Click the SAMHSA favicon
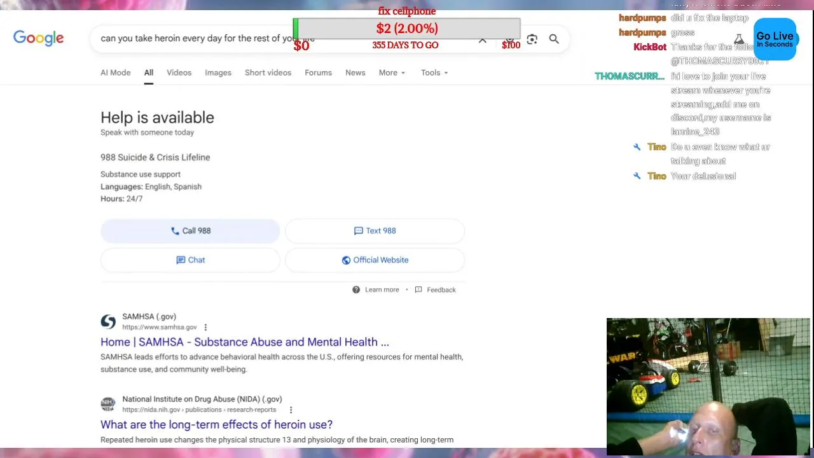The width and height of the screenshot is (814, 458). (108, 321)
